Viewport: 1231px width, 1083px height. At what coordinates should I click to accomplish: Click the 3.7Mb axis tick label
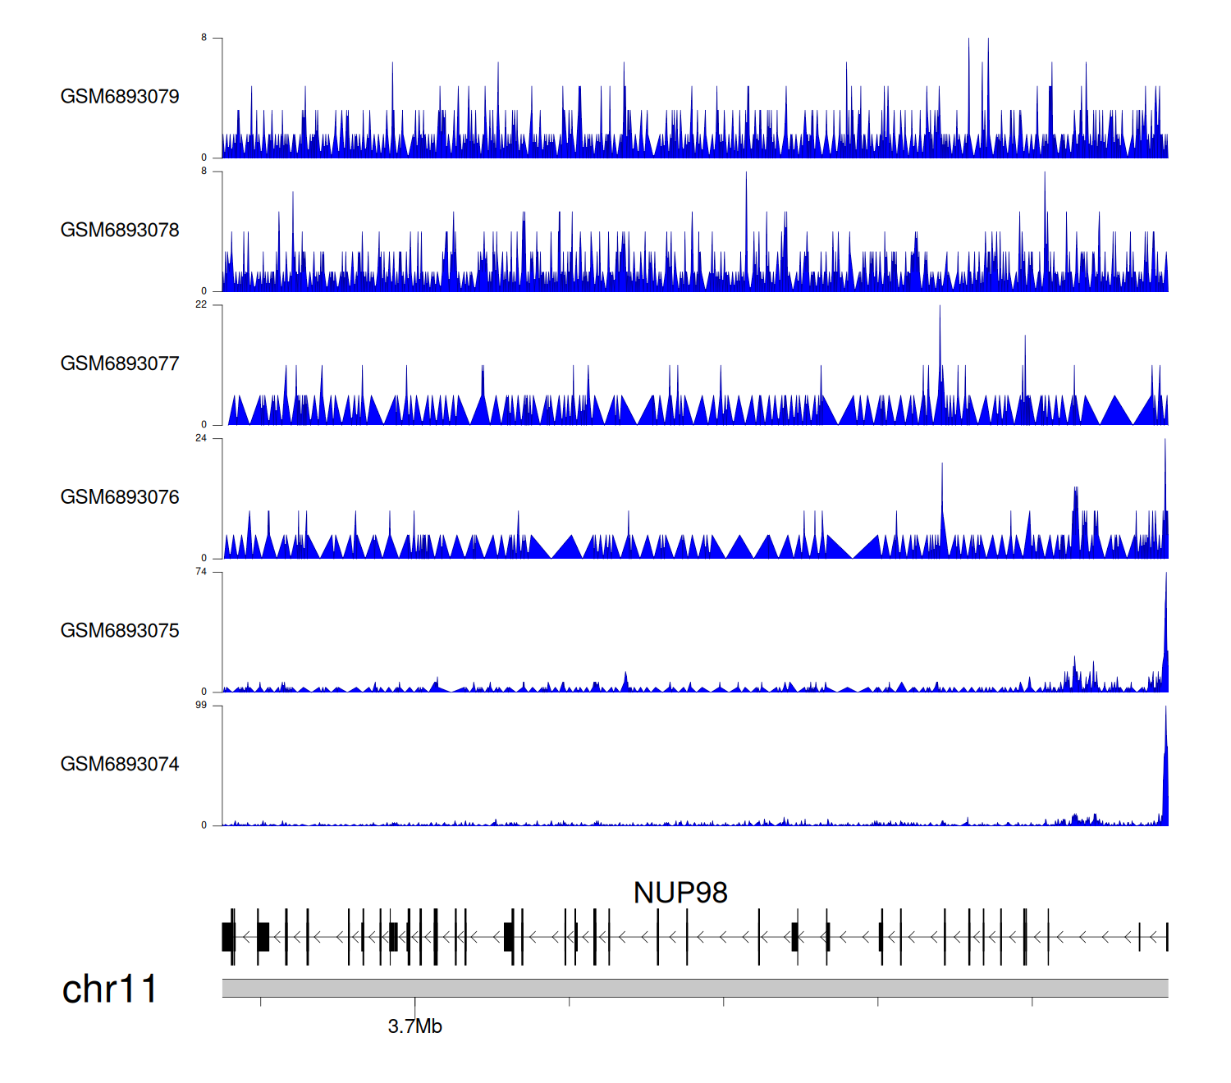pyautogui.click(x=414, y=1027)
